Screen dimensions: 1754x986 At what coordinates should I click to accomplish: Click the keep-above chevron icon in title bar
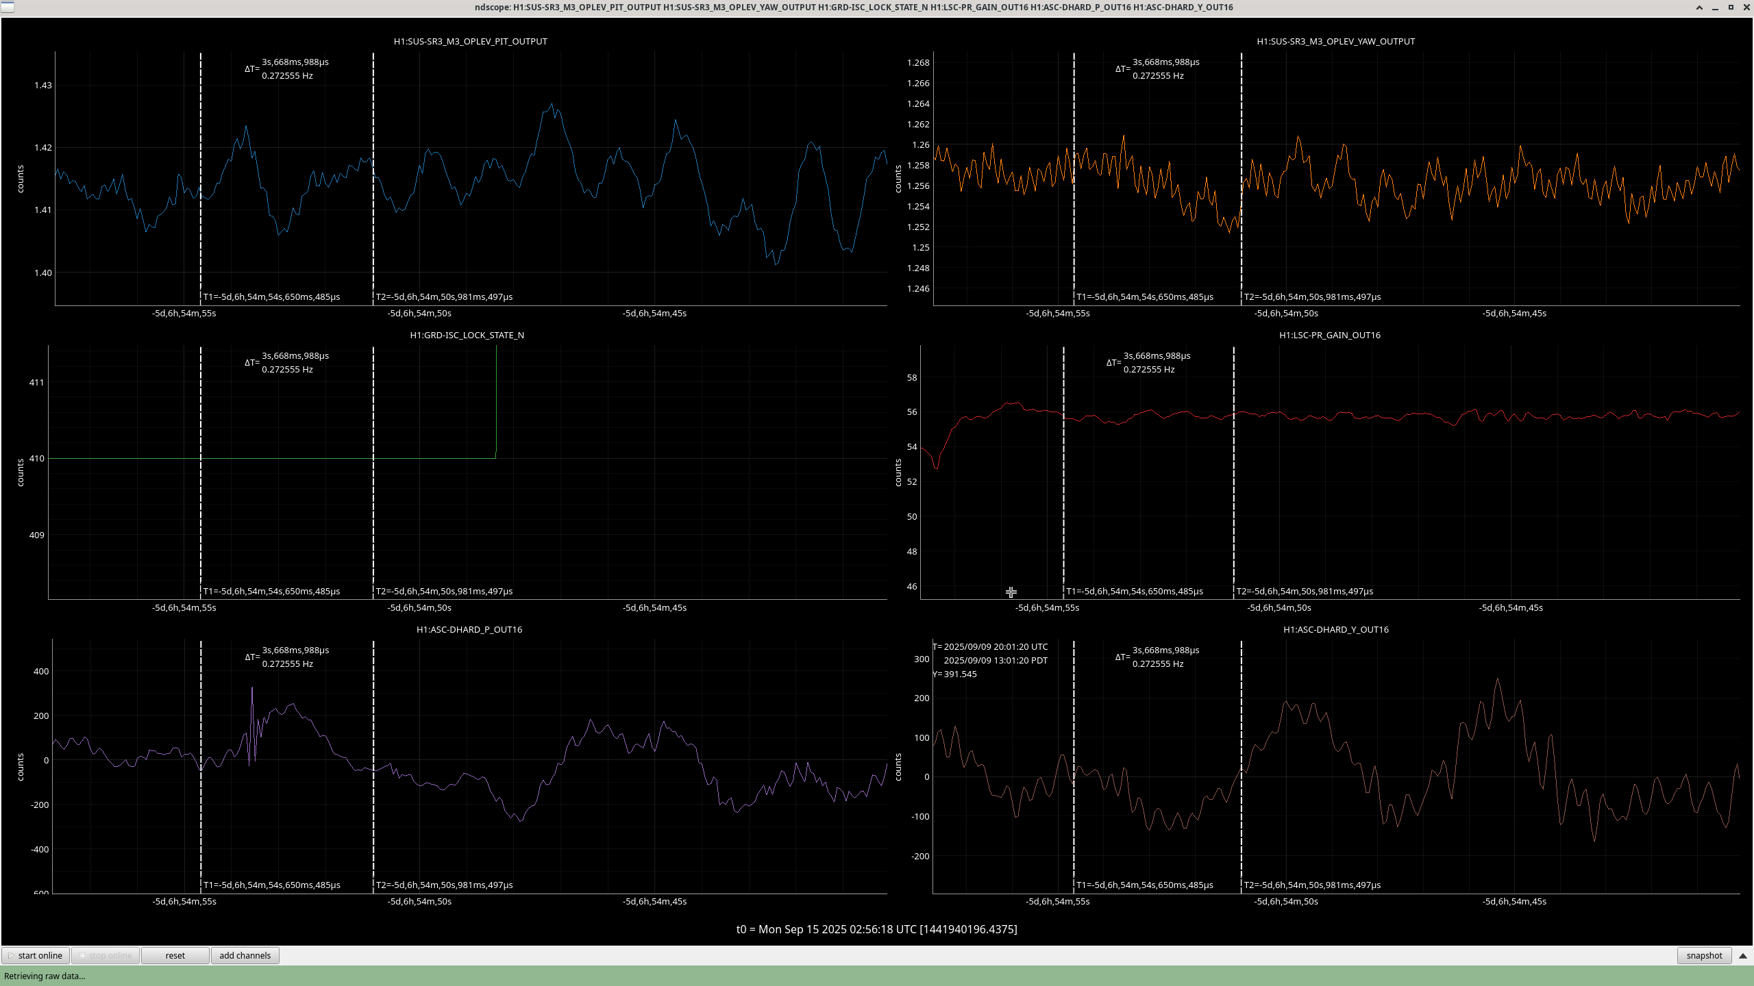click(1699, 8)
